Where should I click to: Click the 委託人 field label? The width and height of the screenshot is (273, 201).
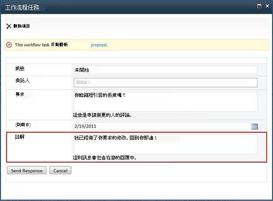point(22,81)
